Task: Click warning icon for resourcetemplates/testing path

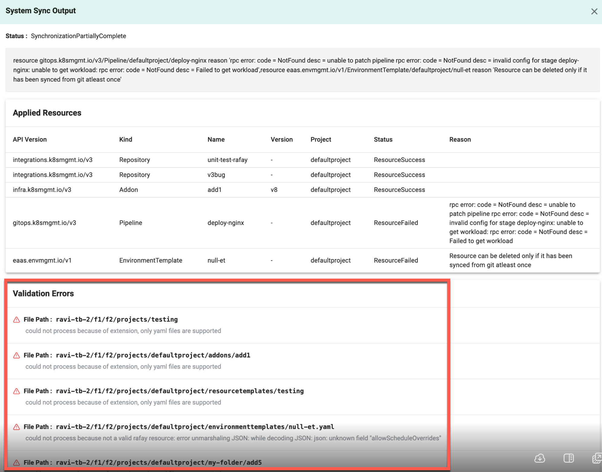Action: coord(17,391)
